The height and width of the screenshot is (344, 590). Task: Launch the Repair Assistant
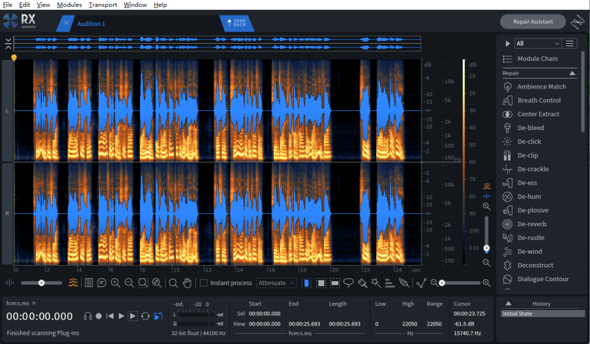point(533,22)
